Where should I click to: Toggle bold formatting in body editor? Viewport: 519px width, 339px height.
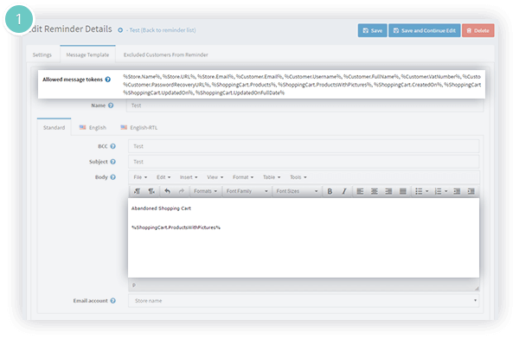click(330, 191)
